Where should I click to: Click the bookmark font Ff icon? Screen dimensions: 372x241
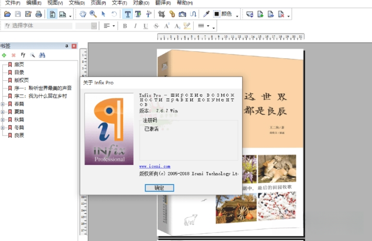[23, 55]
